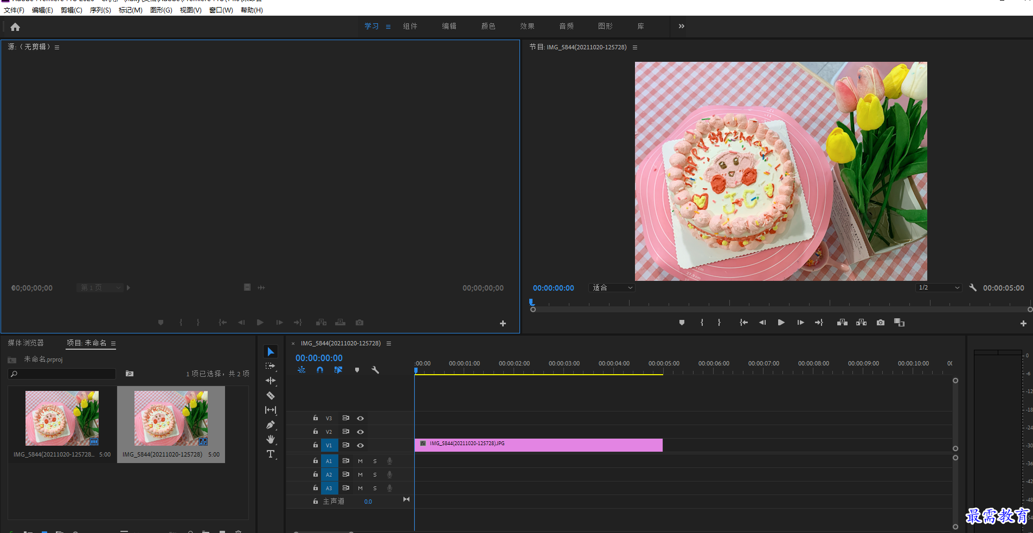Viewport: 1033px width, 533px height.
Task: Select the Slip tool
Action: click(271, 410)
